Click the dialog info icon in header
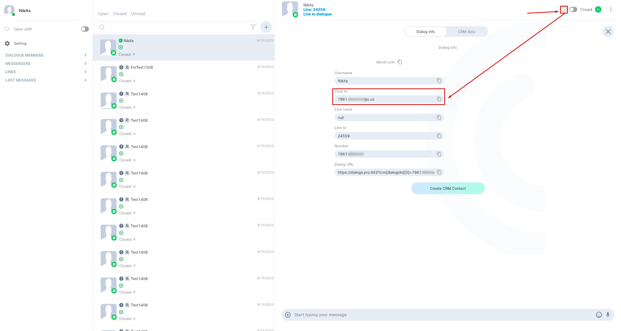Image resolution: width=621 pixels, height=331 pixels. point(564,10)
